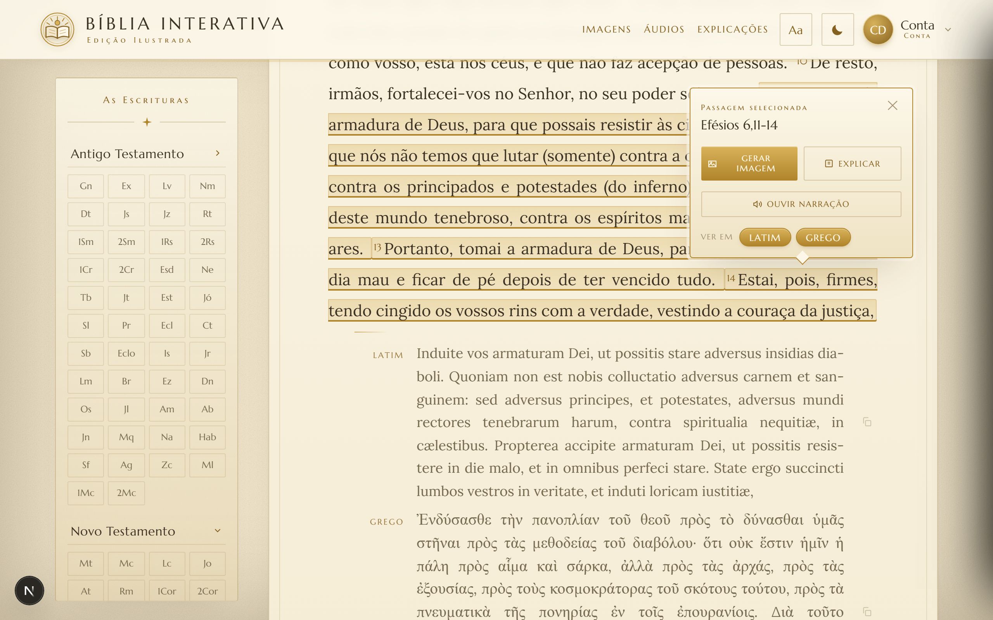Toggle dark mode moon icon

coord(837,29)
